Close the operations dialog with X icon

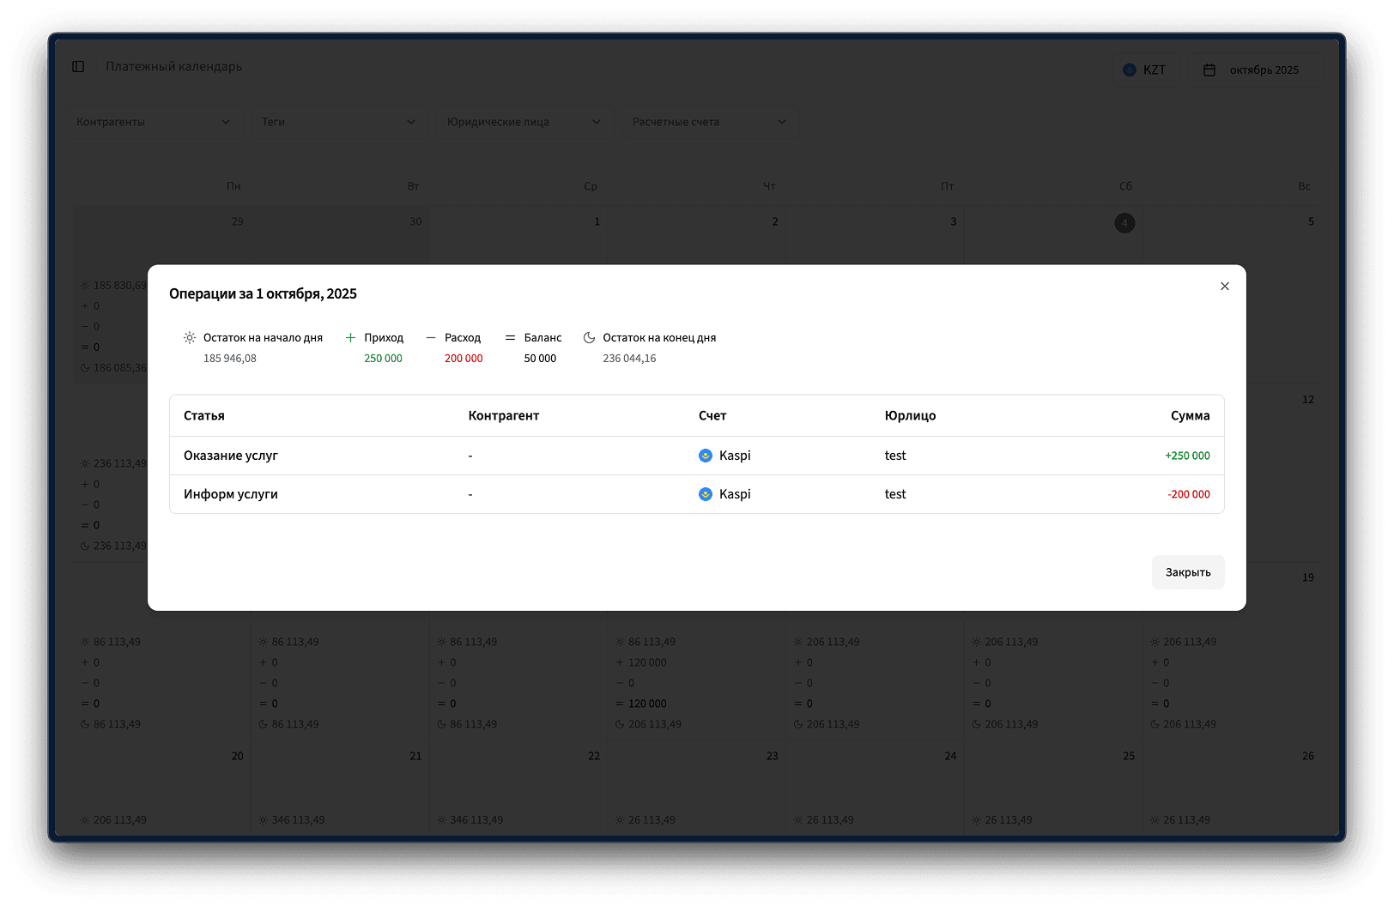[x=1224, y=287]
